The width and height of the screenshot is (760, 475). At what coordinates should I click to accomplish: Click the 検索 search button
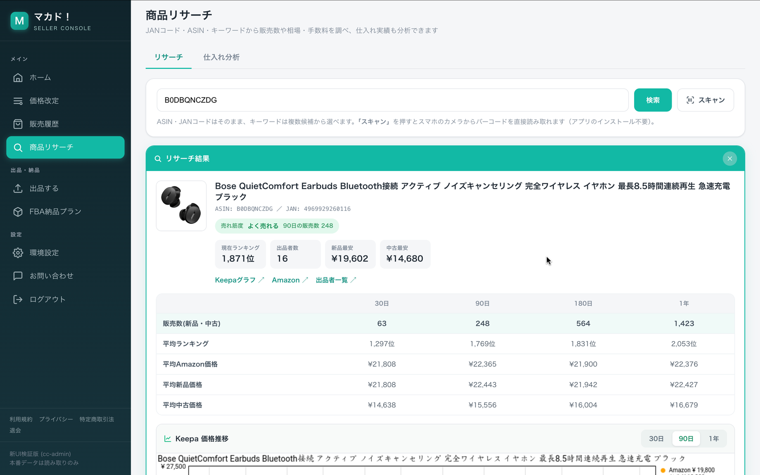point(653,100)
